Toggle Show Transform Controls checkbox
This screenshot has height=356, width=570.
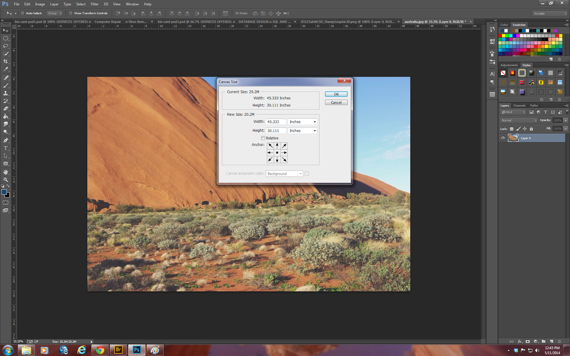click(71, 13)
